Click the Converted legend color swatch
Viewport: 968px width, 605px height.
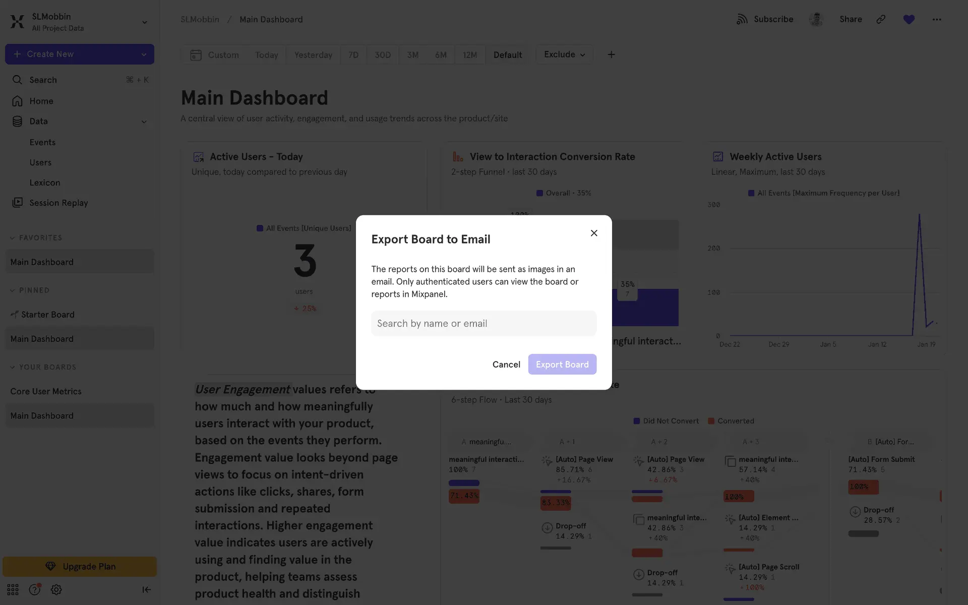[x=711, y=421]
